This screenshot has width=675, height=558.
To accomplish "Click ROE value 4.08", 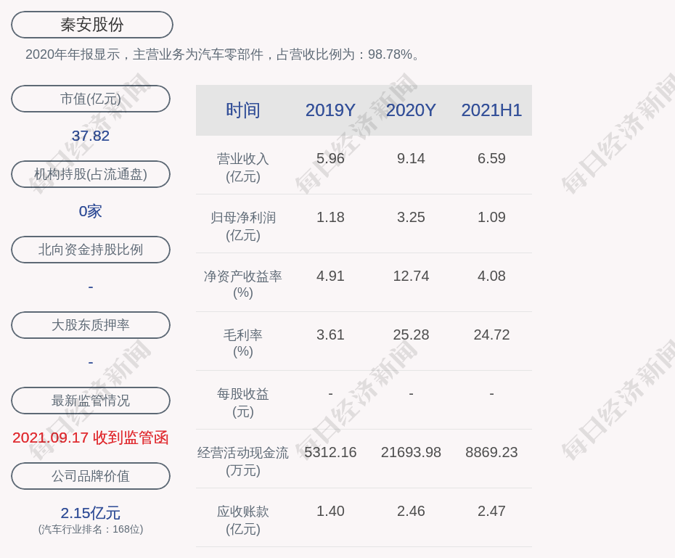I will tap(491, 276).
